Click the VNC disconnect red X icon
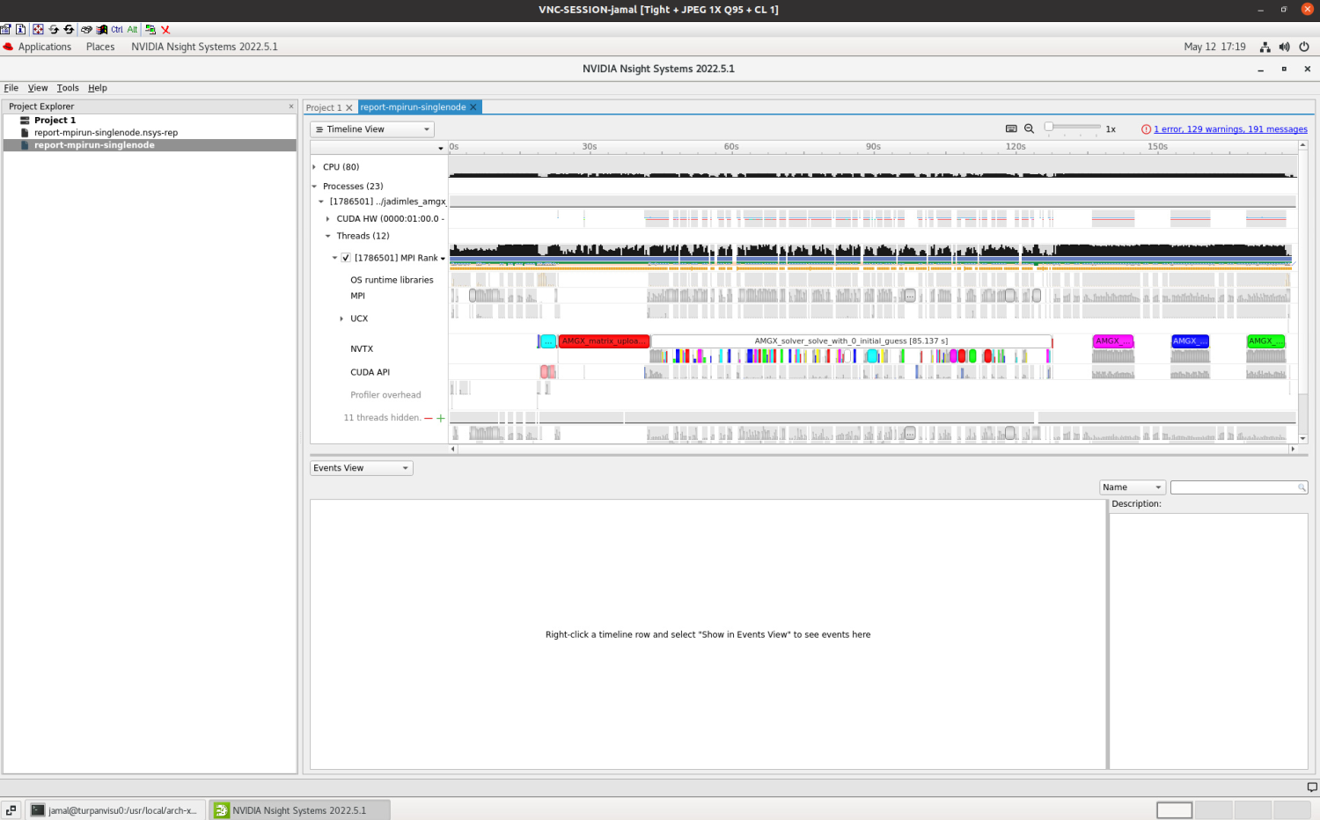 pos(165,30)
